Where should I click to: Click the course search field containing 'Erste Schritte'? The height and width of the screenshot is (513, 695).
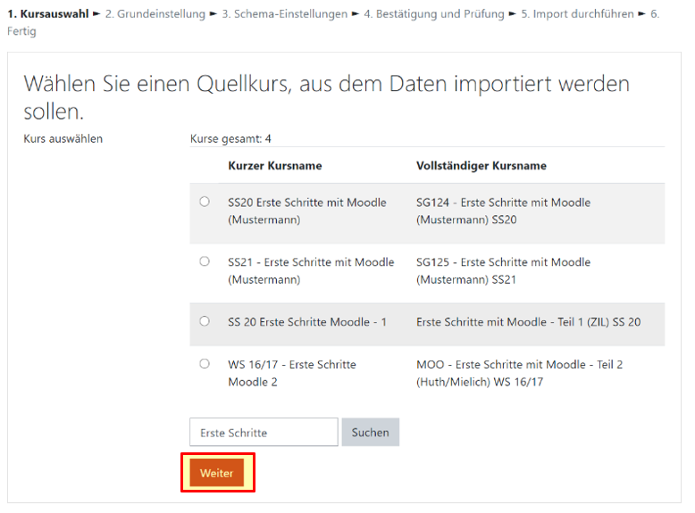(x=264, y=433)
